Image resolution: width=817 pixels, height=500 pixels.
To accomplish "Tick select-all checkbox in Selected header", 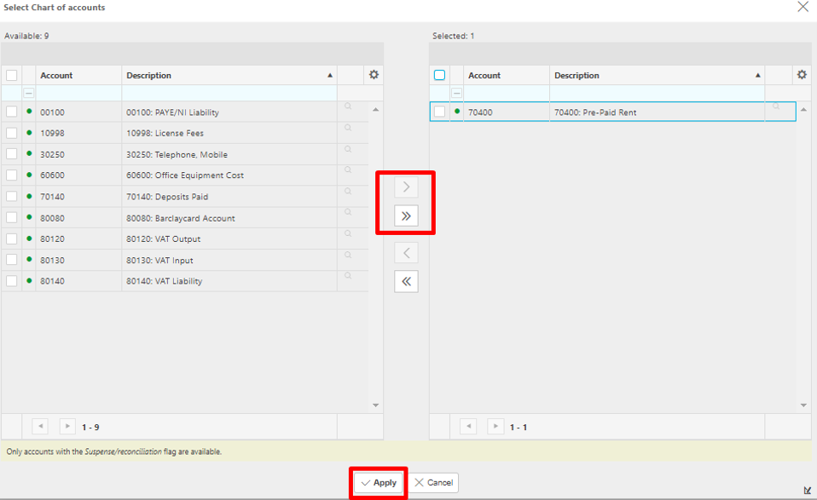I will coord(440,75).
